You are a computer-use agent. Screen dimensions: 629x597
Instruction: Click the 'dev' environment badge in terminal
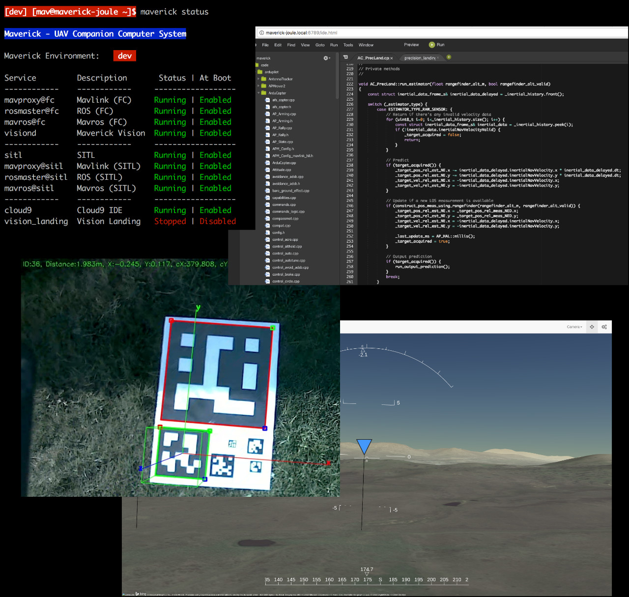click(x=124, y=56)
